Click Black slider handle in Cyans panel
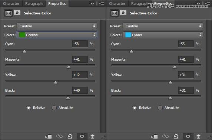Image resolution: width=212 pixels, height=140 pixels. tap(170, 98)
